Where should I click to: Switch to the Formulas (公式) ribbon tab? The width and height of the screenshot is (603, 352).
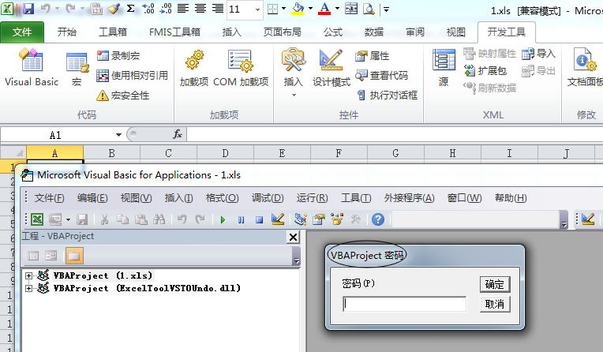click(x=332, y=32)
